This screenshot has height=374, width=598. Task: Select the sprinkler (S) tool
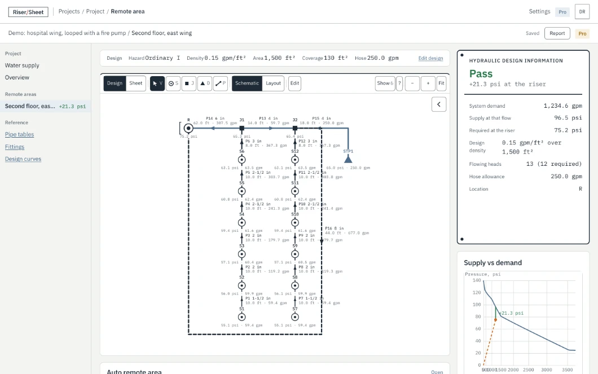173,83
